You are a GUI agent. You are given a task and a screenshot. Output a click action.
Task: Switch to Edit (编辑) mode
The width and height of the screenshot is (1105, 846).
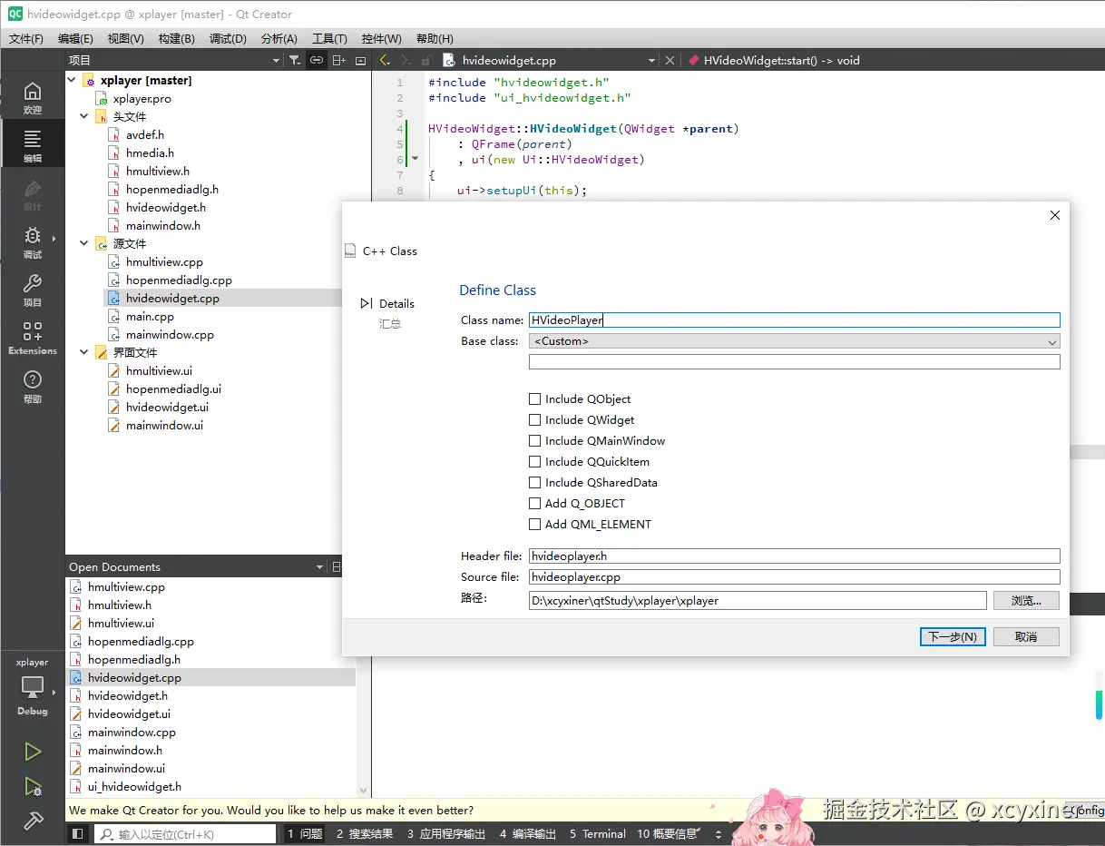[33, 145]
